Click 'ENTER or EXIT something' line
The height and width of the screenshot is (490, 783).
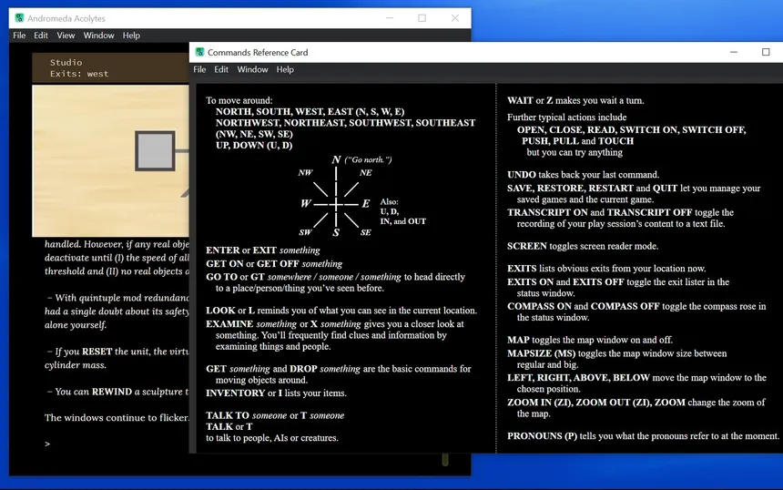[x=262, y=250]
